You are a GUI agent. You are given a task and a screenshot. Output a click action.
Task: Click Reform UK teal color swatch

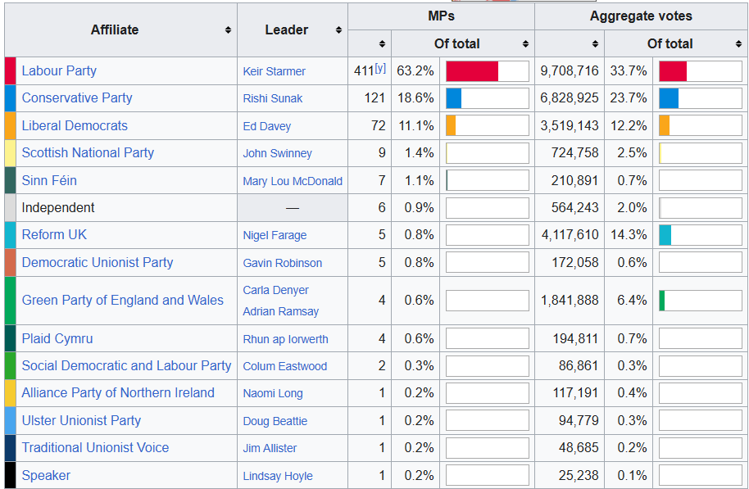[11, 234]
